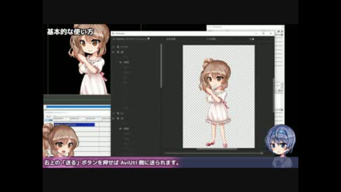The width and height of the screenshot is (341, 192).
Task: Open the PSD file dropdown in PSDToolKit
Action: coord(131,39)
